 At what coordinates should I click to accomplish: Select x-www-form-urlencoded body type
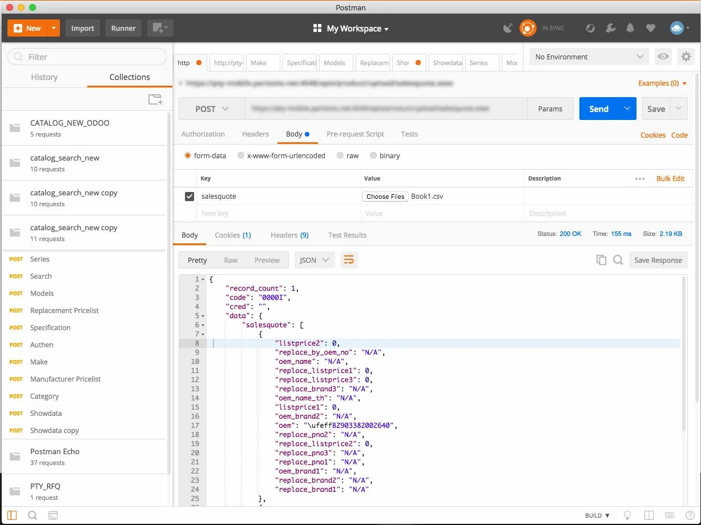pyautogui.click(x=241, y=155)
